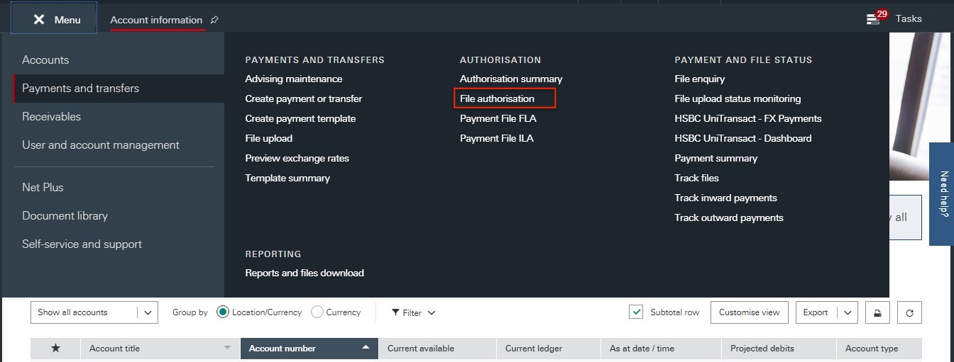The image size is (954, 362).
Task: Refresh the accounts table
Action: (x=909, y=312)
